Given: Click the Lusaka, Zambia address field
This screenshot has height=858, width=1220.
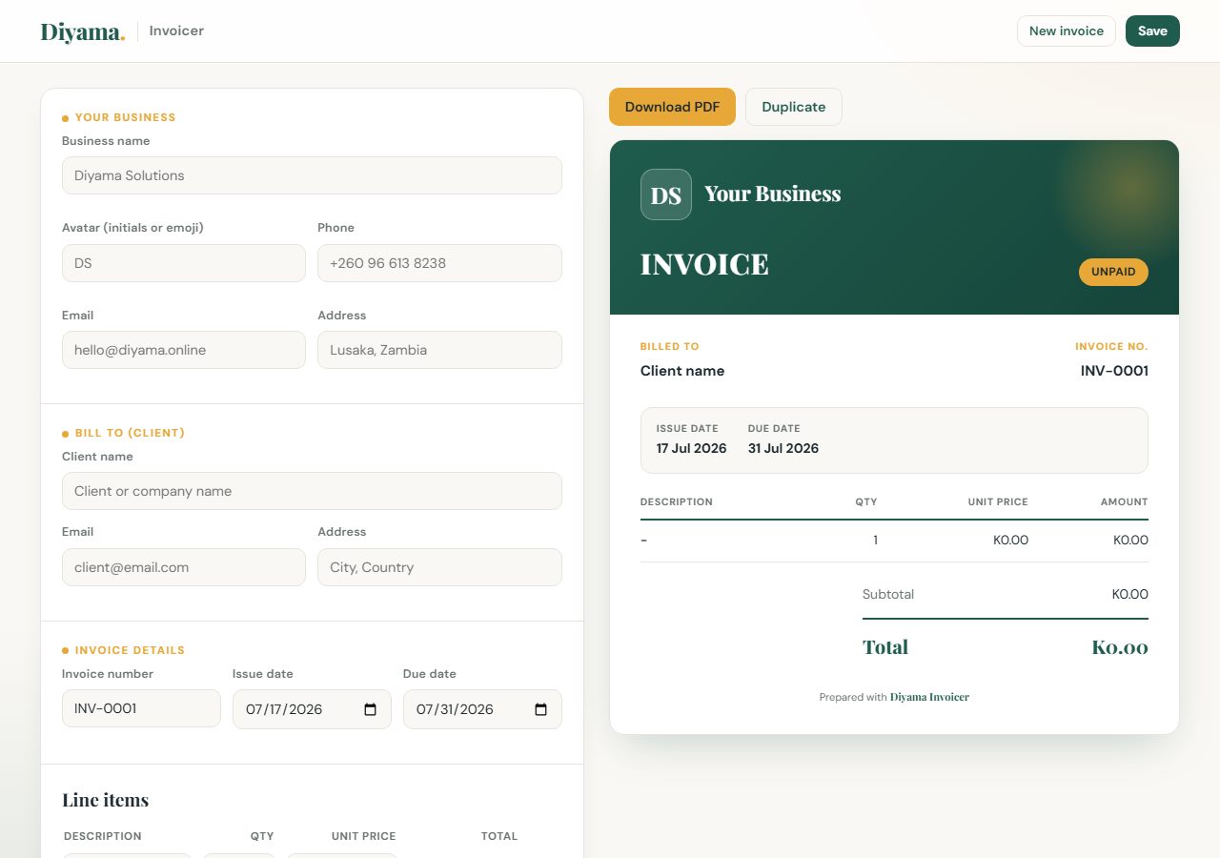Looking at the screenshot, I should (439, 350).
